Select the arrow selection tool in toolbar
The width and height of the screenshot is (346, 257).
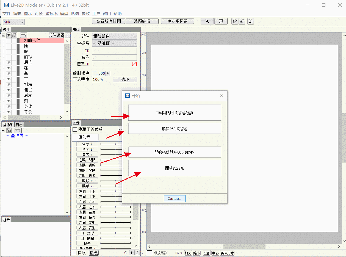pyautogui.click(x=207, y=21)
